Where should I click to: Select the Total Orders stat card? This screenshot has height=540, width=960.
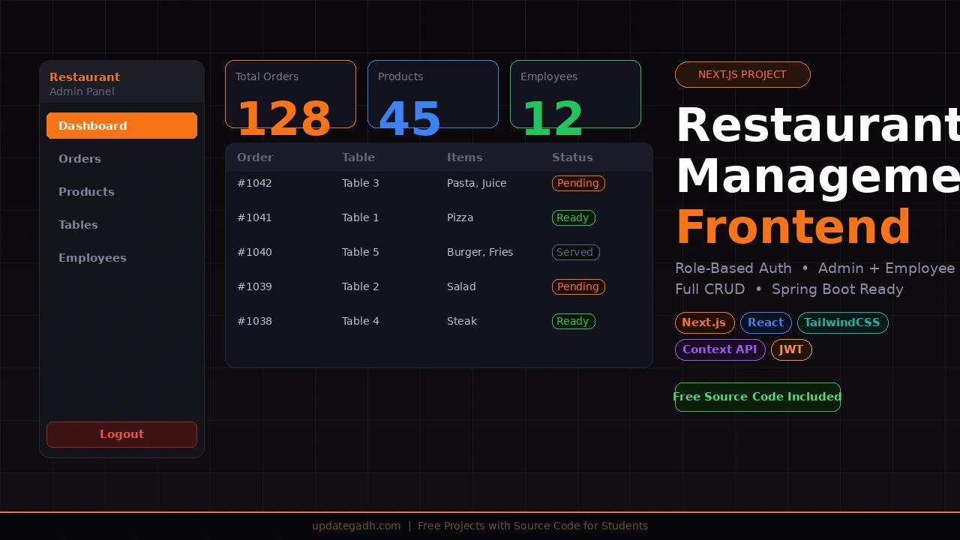pyautogui.click(x=290, y=94)
